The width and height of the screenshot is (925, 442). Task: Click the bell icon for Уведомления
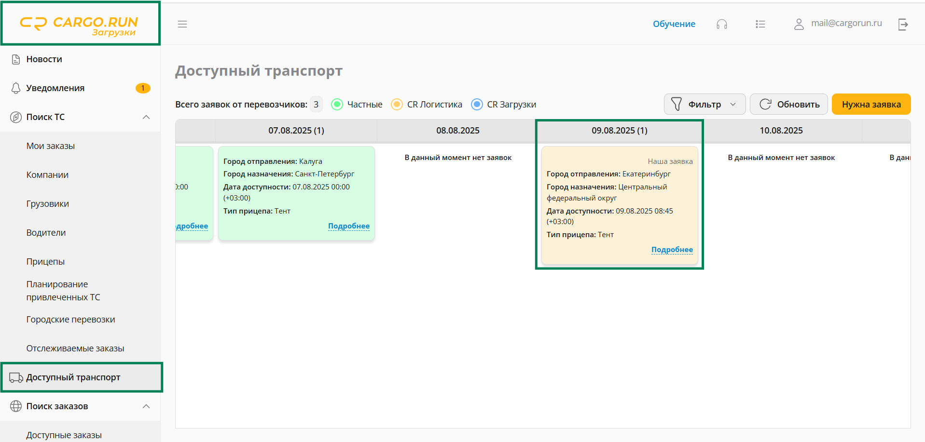(x=16, y=88)
